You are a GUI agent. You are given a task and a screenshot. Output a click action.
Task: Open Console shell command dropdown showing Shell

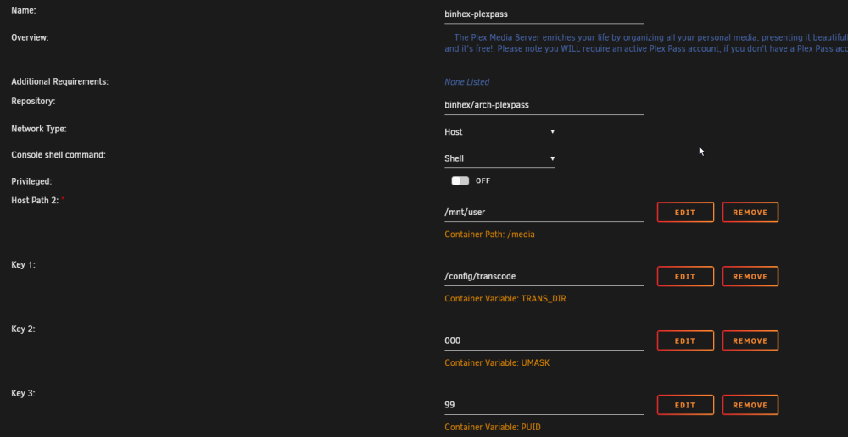point(499,159)
